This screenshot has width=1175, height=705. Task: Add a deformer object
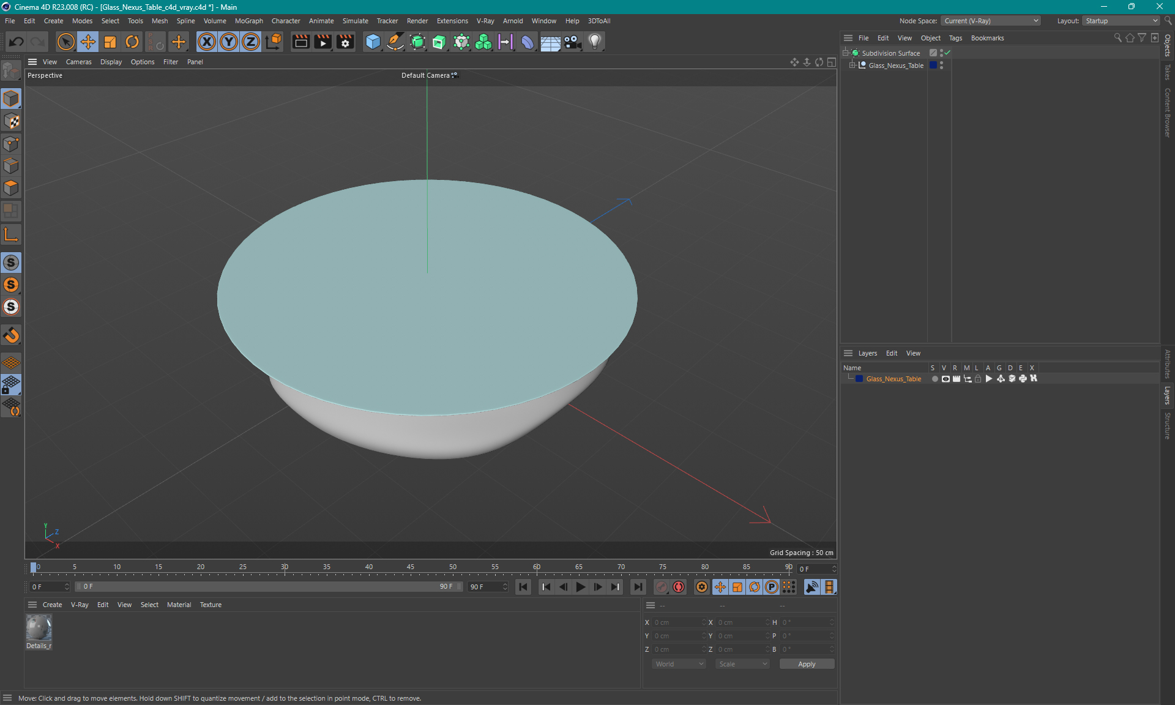click(528, 42)
